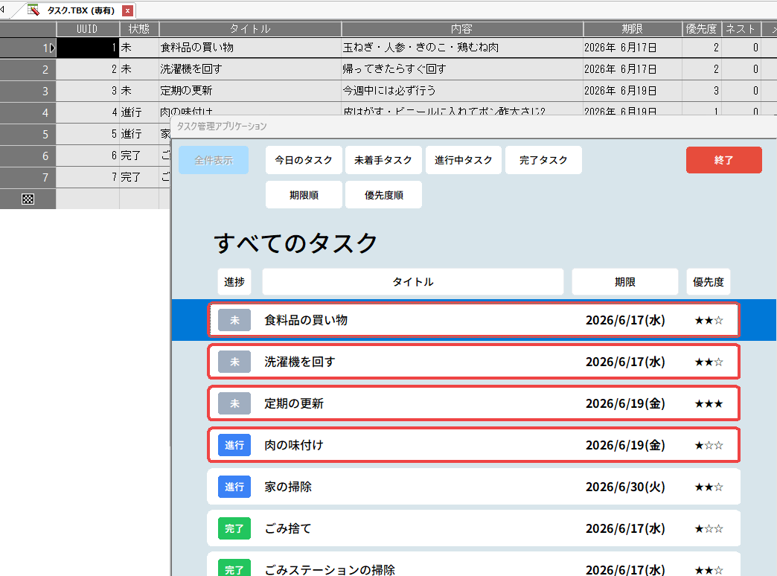
Task: Select the ごみステーションの掃除 task row
Action: point(474,565)
